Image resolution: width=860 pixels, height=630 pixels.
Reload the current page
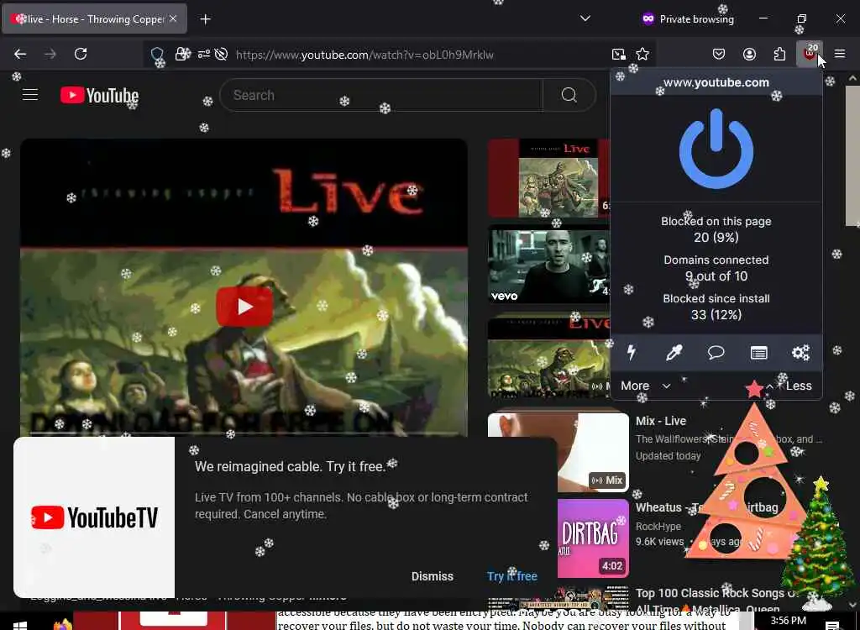point(81,54)
